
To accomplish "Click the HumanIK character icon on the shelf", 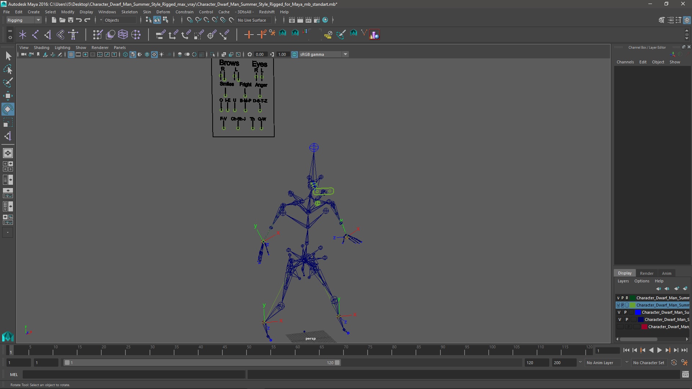I will [x=73, y=35].
